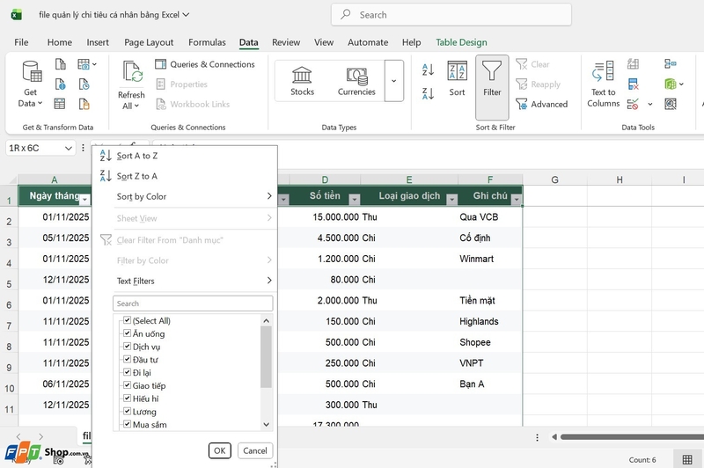Image resolution: width=704 pixels, height=468 pixels.
Task: Open the Số tiền column filter dropdown
Action: coord(355,199)
